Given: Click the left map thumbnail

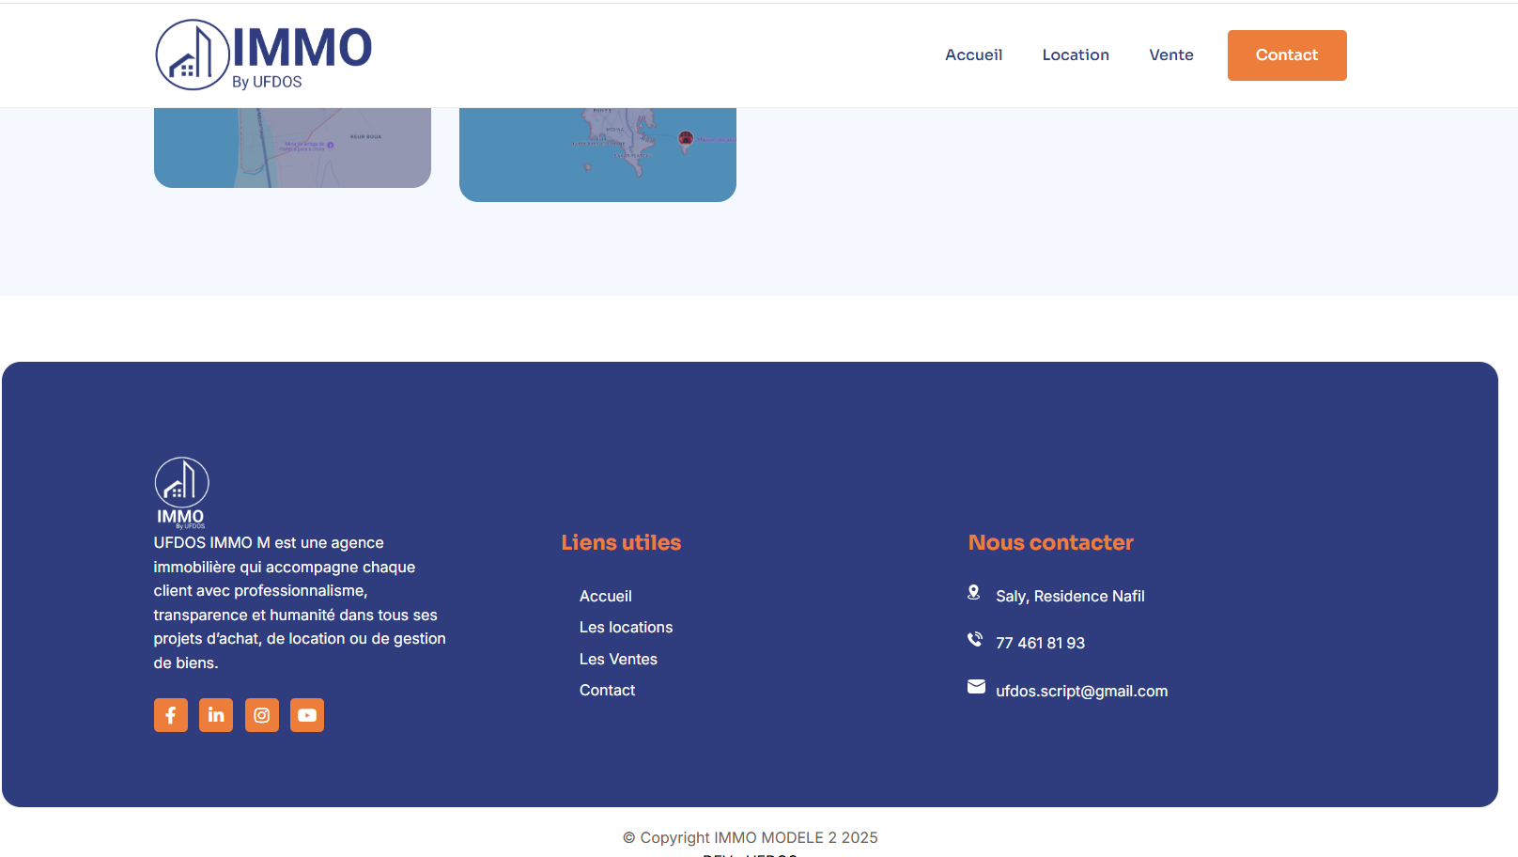Looking at the screenshot, I should pos(292,148).
